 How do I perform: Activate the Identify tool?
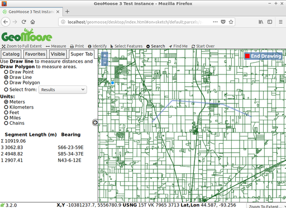click(97, 46)
